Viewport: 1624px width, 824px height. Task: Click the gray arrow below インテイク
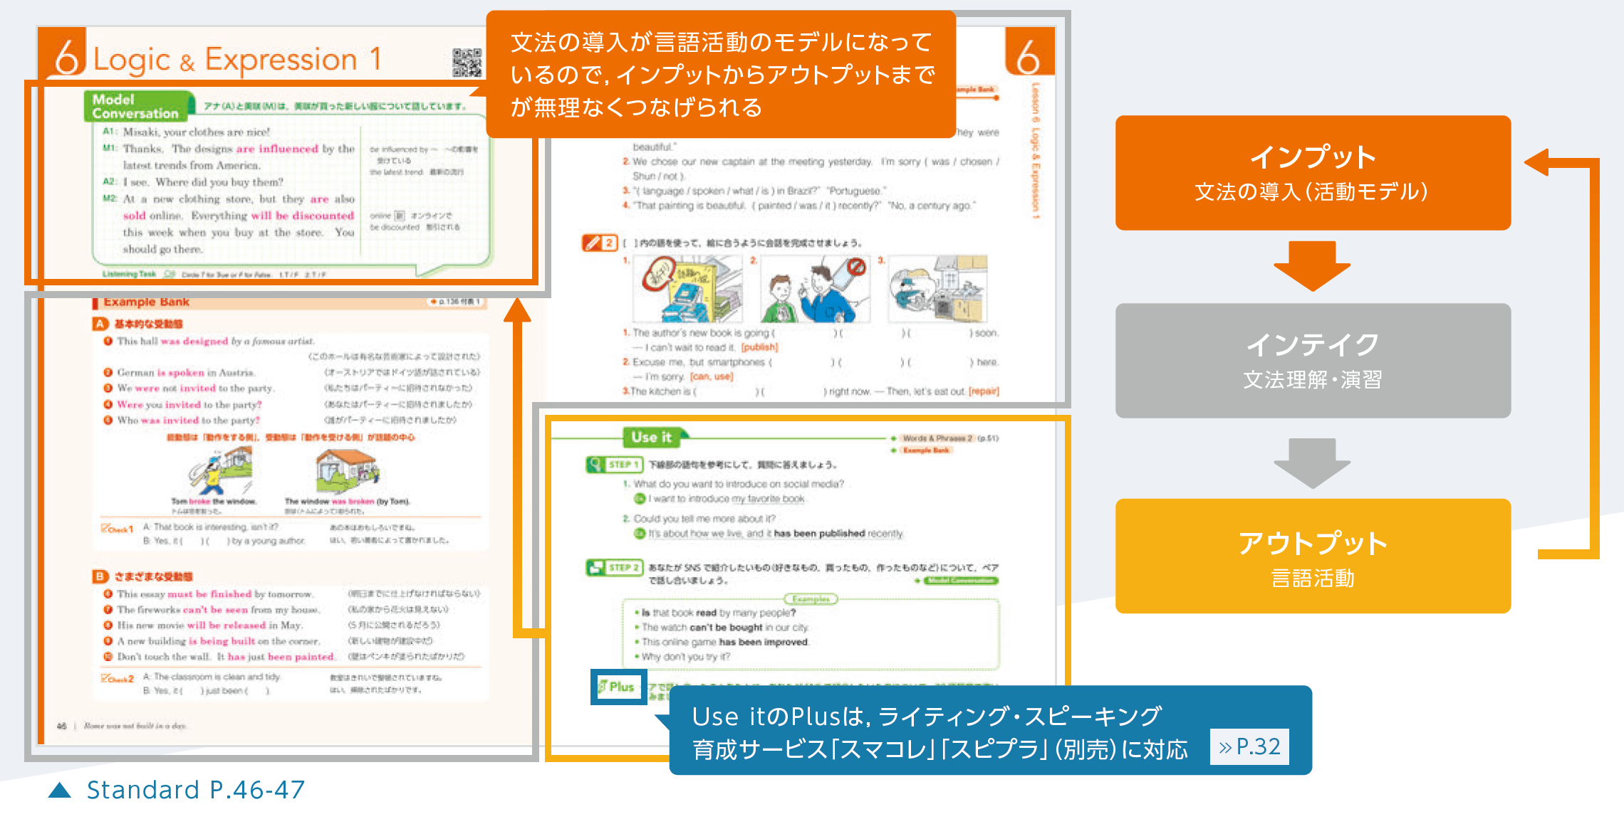point(1312,463)
